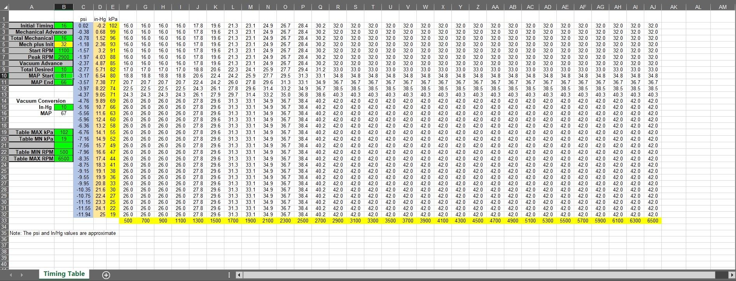Click the psi and In/Hg note cell

[63, 233]
